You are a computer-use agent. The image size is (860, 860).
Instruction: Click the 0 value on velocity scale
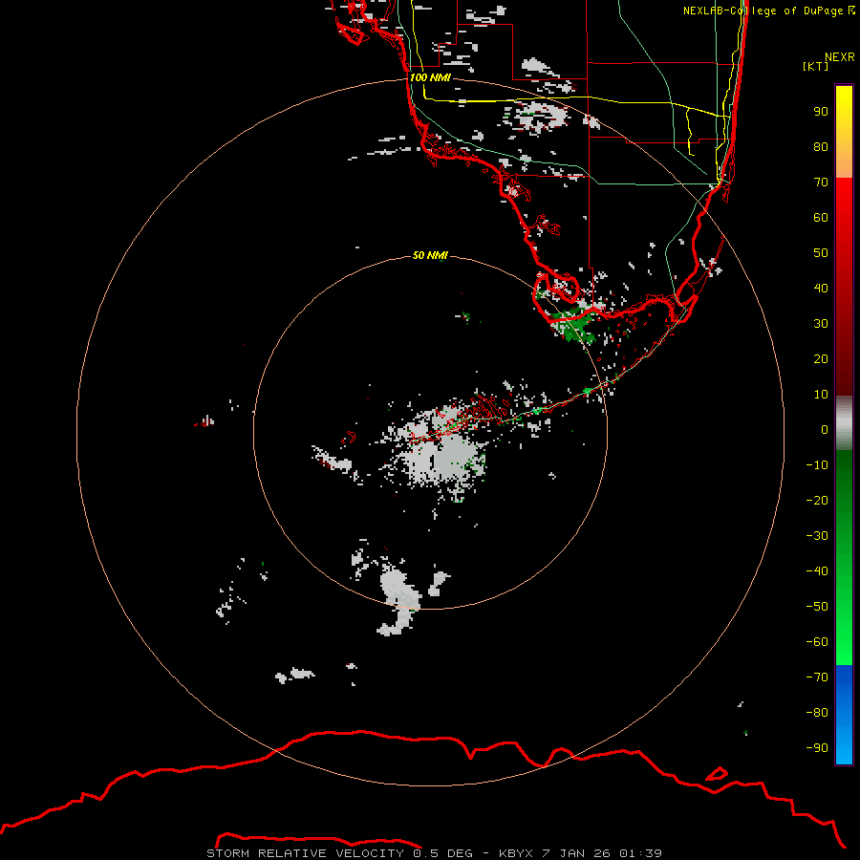pyautogui.click(x=825, y=429)
